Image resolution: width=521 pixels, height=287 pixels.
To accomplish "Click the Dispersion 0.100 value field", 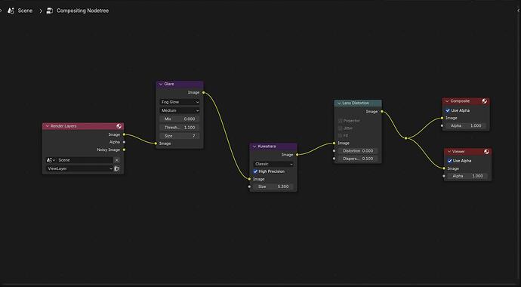I will click(358, 159).
